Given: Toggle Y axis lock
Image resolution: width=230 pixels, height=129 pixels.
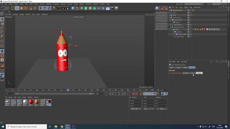Looking at the screenshot, I should [45, 8].
